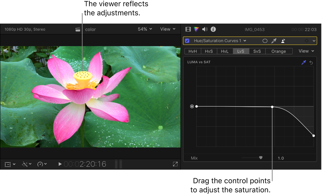Switch to the HvS curve tab

click(209, 51)
